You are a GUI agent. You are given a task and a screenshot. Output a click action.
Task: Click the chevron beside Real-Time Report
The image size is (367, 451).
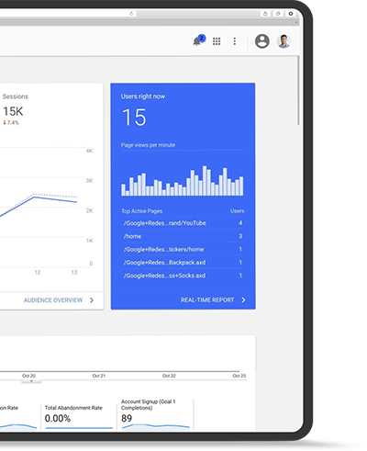click(243, 299)
